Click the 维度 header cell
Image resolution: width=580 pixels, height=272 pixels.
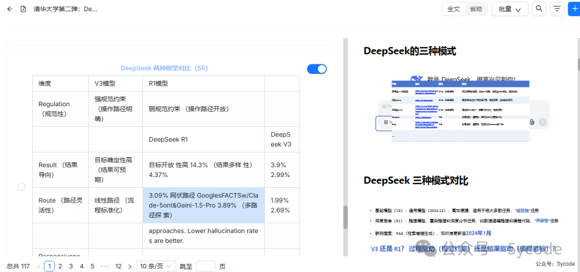pos(60,83)
